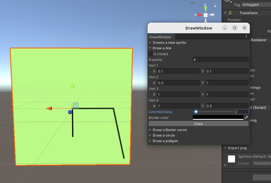Open the DrawWindow three-dot options menu
The image size is (271, 183).
246,37
